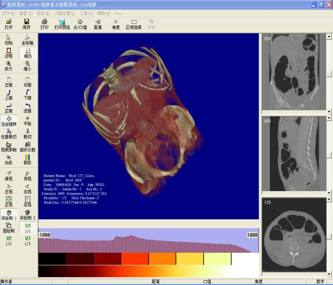This screenshot has width=333, height=285.
Task: Open the 标注 (Annotate) menu
Action: [x=43, y=13]
